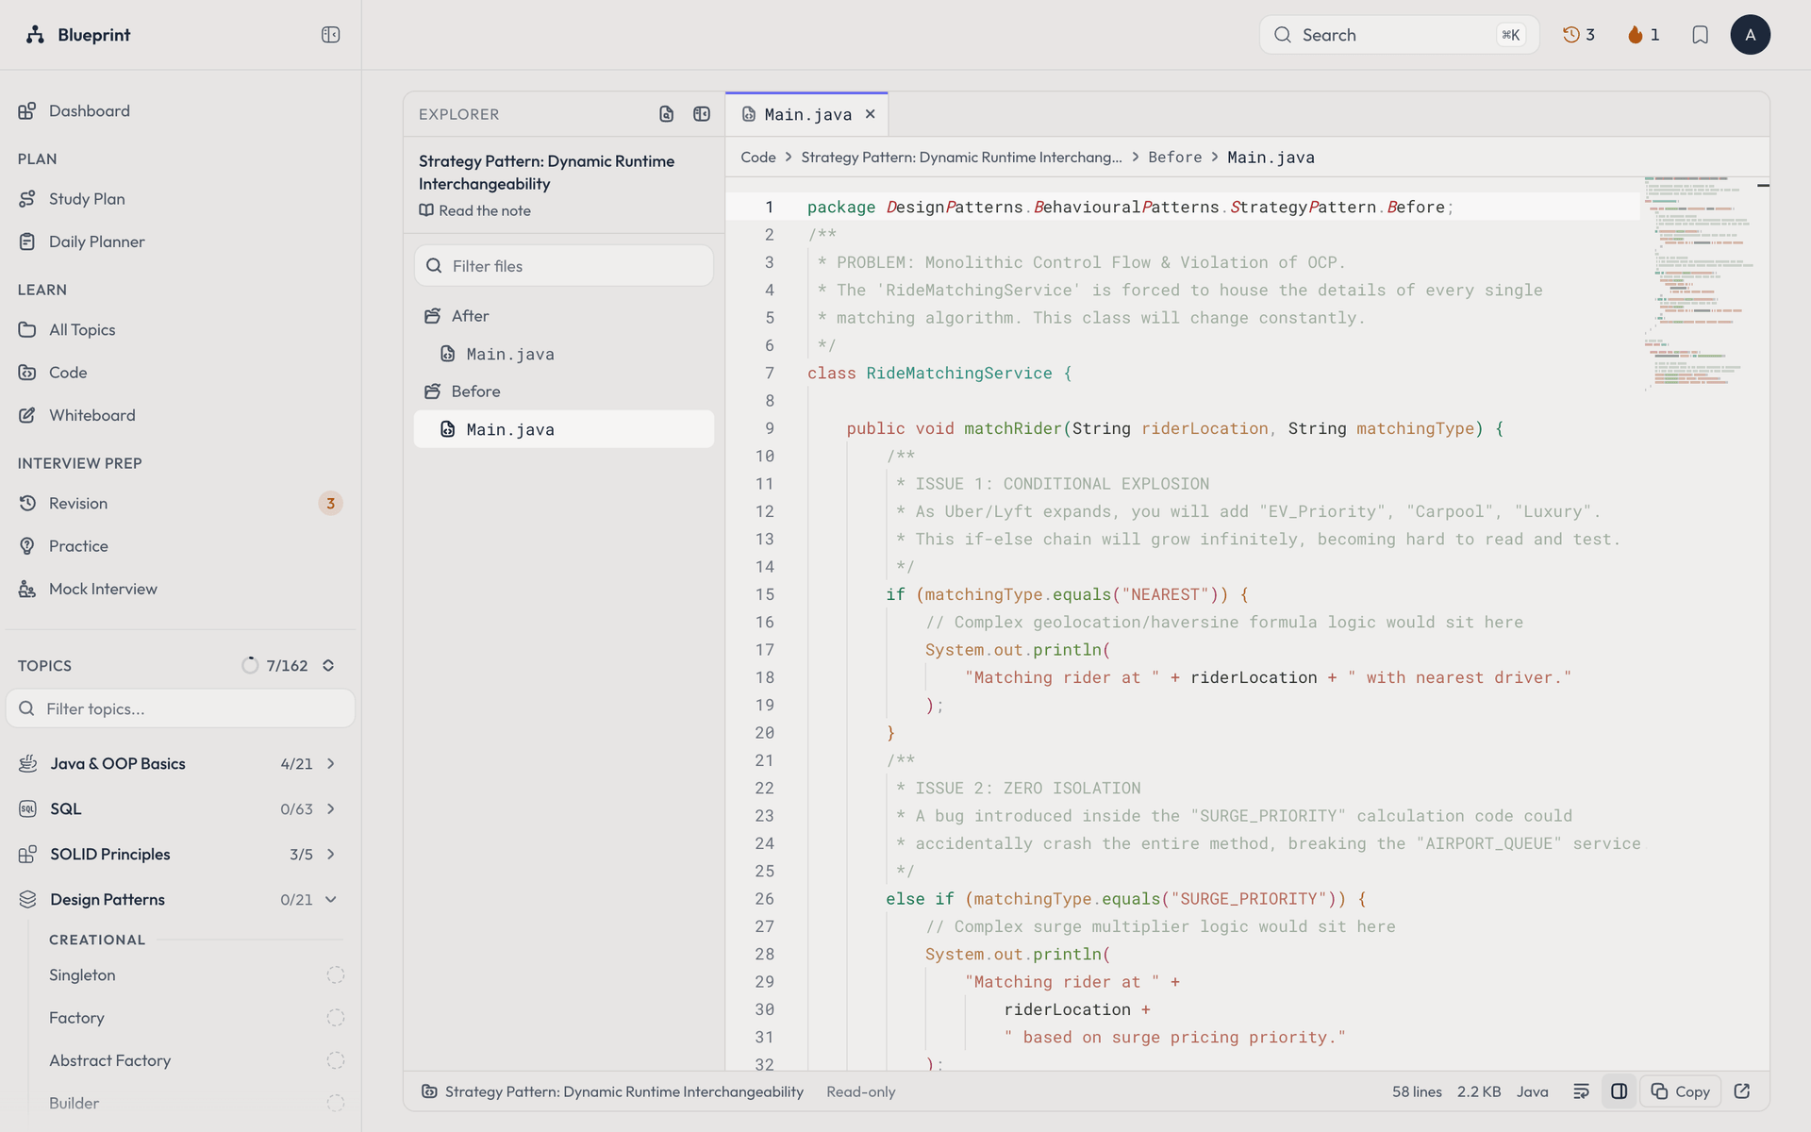The image size is (1811, 1132).
Task: Open the revision history counter icon
Action: click(x=1579, y=35)
